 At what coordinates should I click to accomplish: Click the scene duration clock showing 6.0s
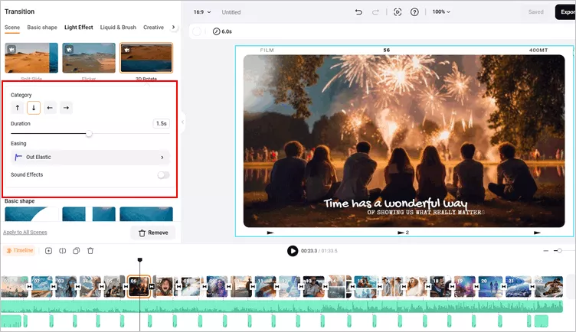point(222,31)
